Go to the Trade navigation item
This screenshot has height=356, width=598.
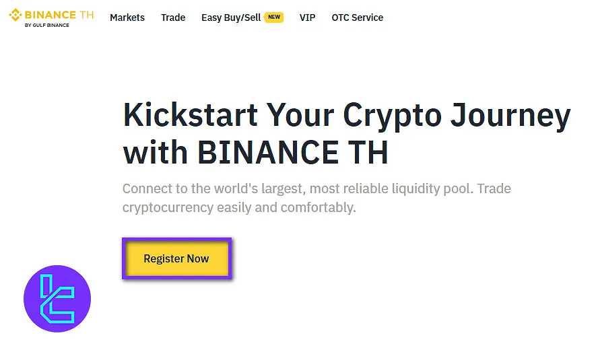coord(173,17)
